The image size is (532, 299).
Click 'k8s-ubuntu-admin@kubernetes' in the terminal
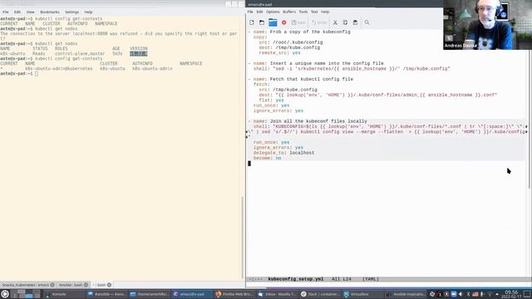(59, 68)
